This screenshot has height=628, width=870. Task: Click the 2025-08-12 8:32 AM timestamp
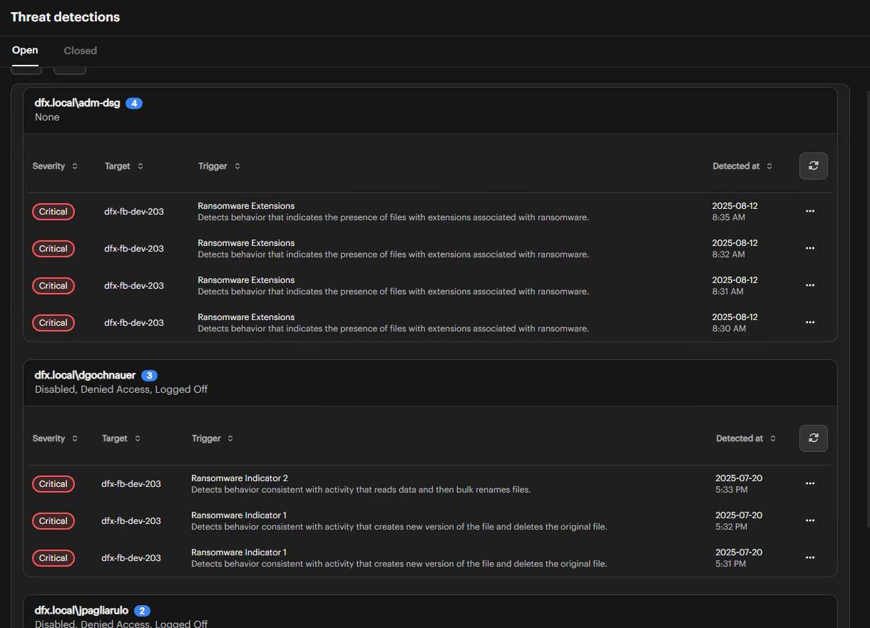pos(735,249)
